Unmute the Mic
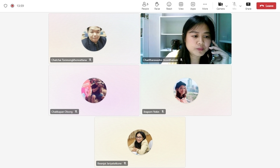This screenshot has height=168, width=280. click(x=234, y=6)
